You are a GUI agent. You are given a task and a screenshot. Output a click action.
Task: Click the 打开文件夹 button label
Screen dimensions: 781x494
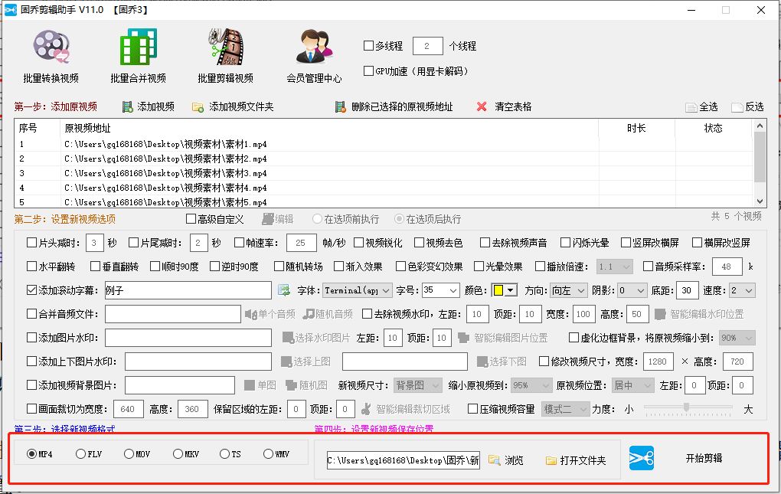click(583, 460)
